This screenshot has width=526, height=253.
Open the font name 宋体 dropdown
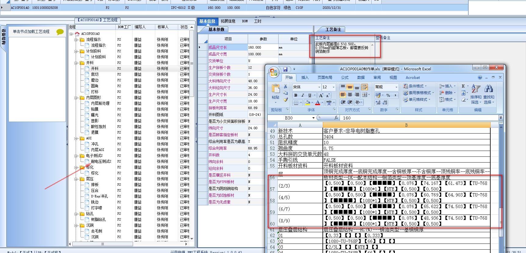(x=319, y=87)
